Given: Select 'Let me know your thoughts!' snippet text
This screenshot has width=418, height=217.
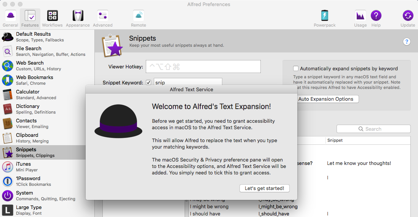Looking at the screenshot, I should point(359,163).
